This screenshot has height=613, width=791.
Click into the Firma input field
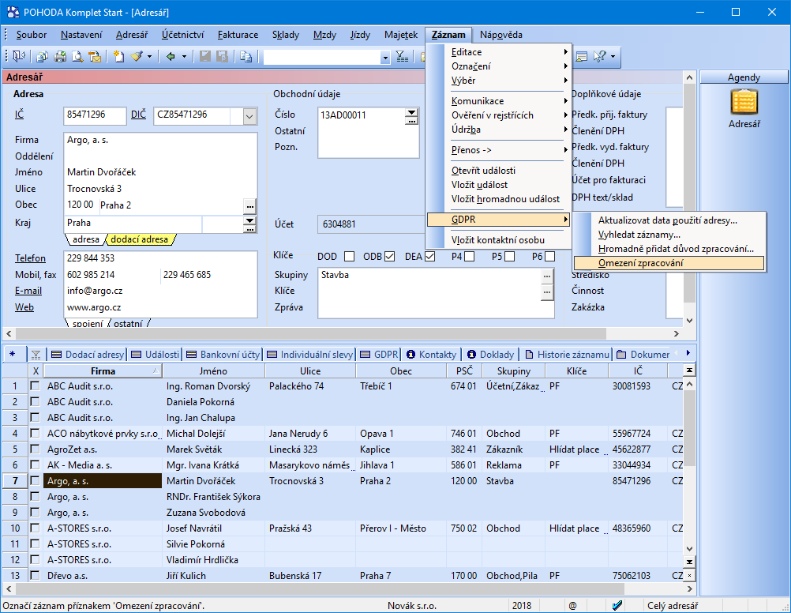point(161,140)
